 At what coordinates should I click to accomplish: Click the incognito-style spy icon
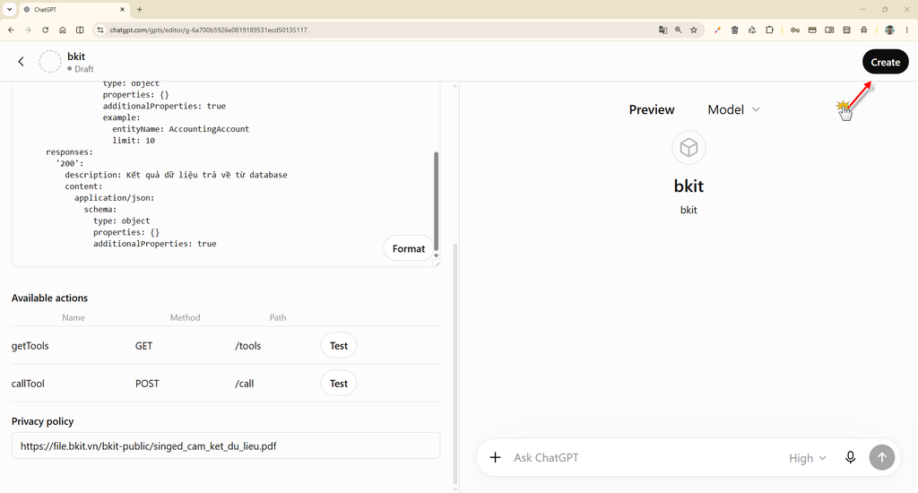pyautogui.click(x=864, y=30)
